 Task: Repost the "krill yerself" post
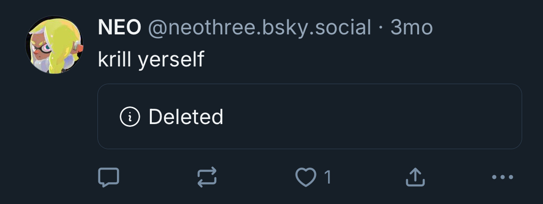207,177
